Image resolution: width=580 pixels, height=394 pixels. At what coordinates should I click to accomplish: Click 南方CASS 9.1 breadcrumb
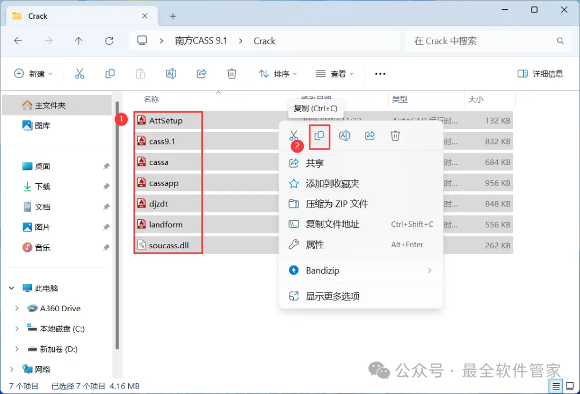[201, 41]
